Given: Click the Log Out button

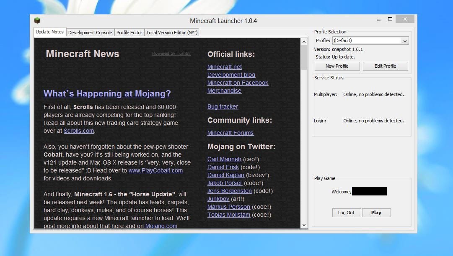Looking at the screenshot, I should click(x=346, y=213).
